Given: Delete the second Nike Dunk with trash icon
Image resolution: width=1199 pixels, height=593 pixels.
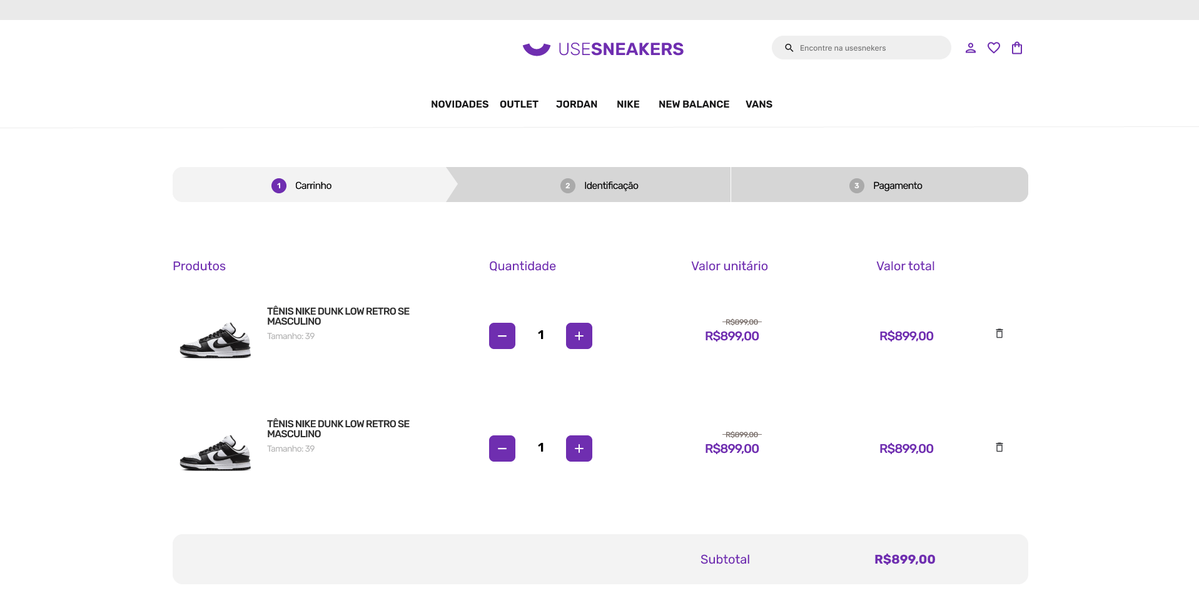Looking at the screenshot, I should [999, 447].
